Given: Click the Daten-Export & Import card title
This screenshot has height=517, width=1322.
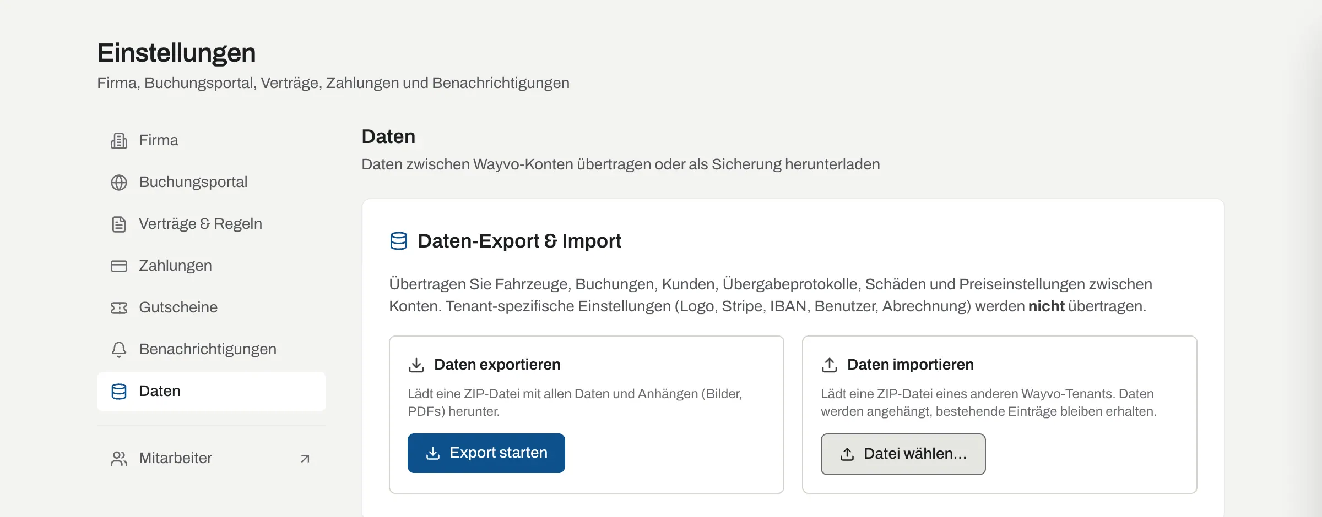Looking at the screenshot, I should coord(519,241).
